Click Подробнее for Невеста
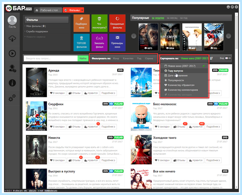The height and width of the screenshot is (195, 242). 108,160
